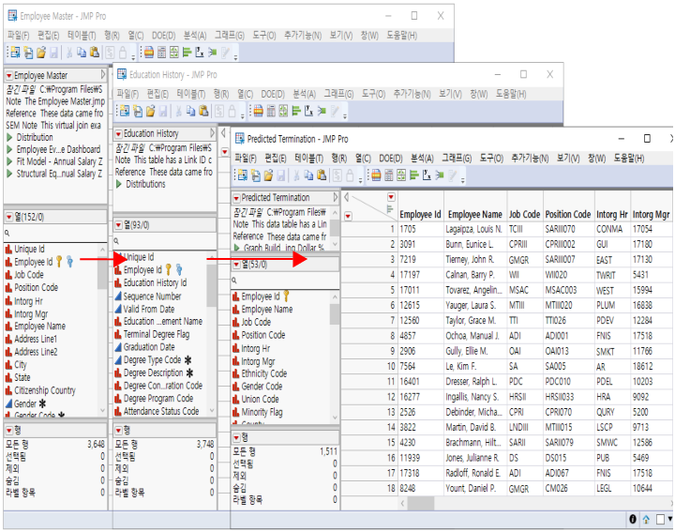Click Distribution green bars icon in Predicted Termination toolbar

[x=413, y=175]
